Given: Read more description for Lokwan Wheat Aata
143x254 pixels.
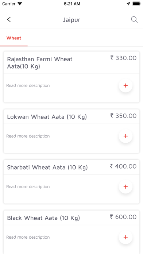Looking at the screenshot, I should [x=28, y=136].
